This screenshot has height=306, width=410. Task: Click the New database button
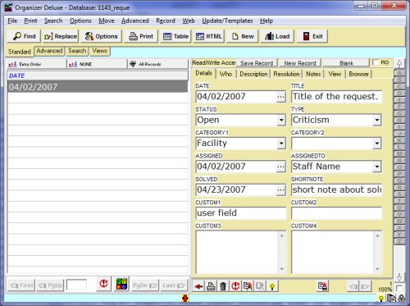point(243,36)
